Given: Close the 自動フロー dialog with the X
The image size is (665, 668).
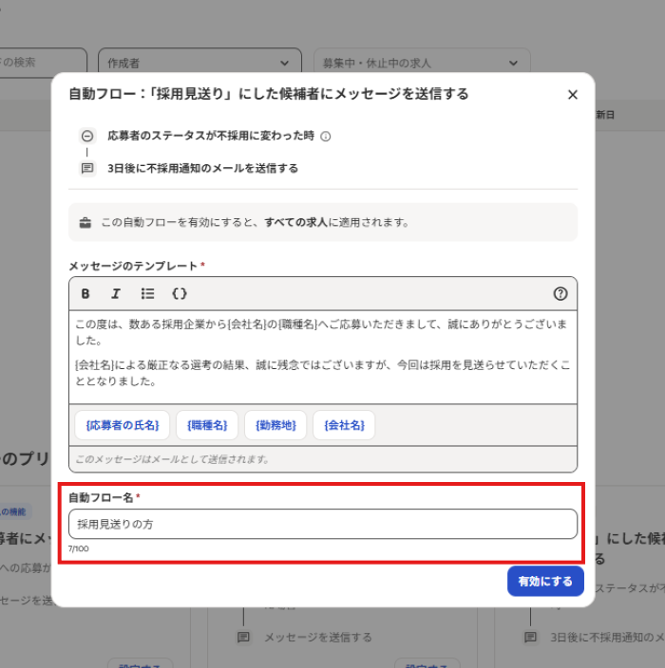Looking at the screenshot, I should click(572, 95).
